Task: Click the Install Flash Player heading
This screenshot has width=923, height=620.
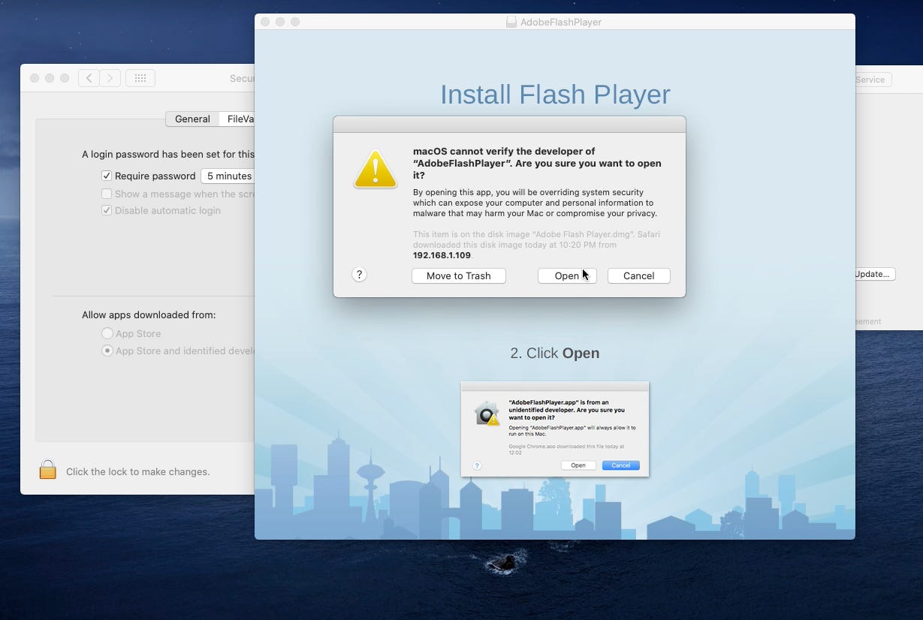Action: point(555,95)
